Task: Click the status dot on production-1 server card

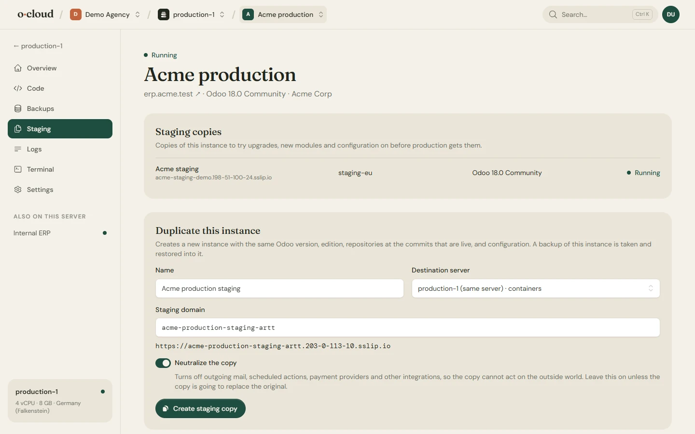Action: pos(103,392)
